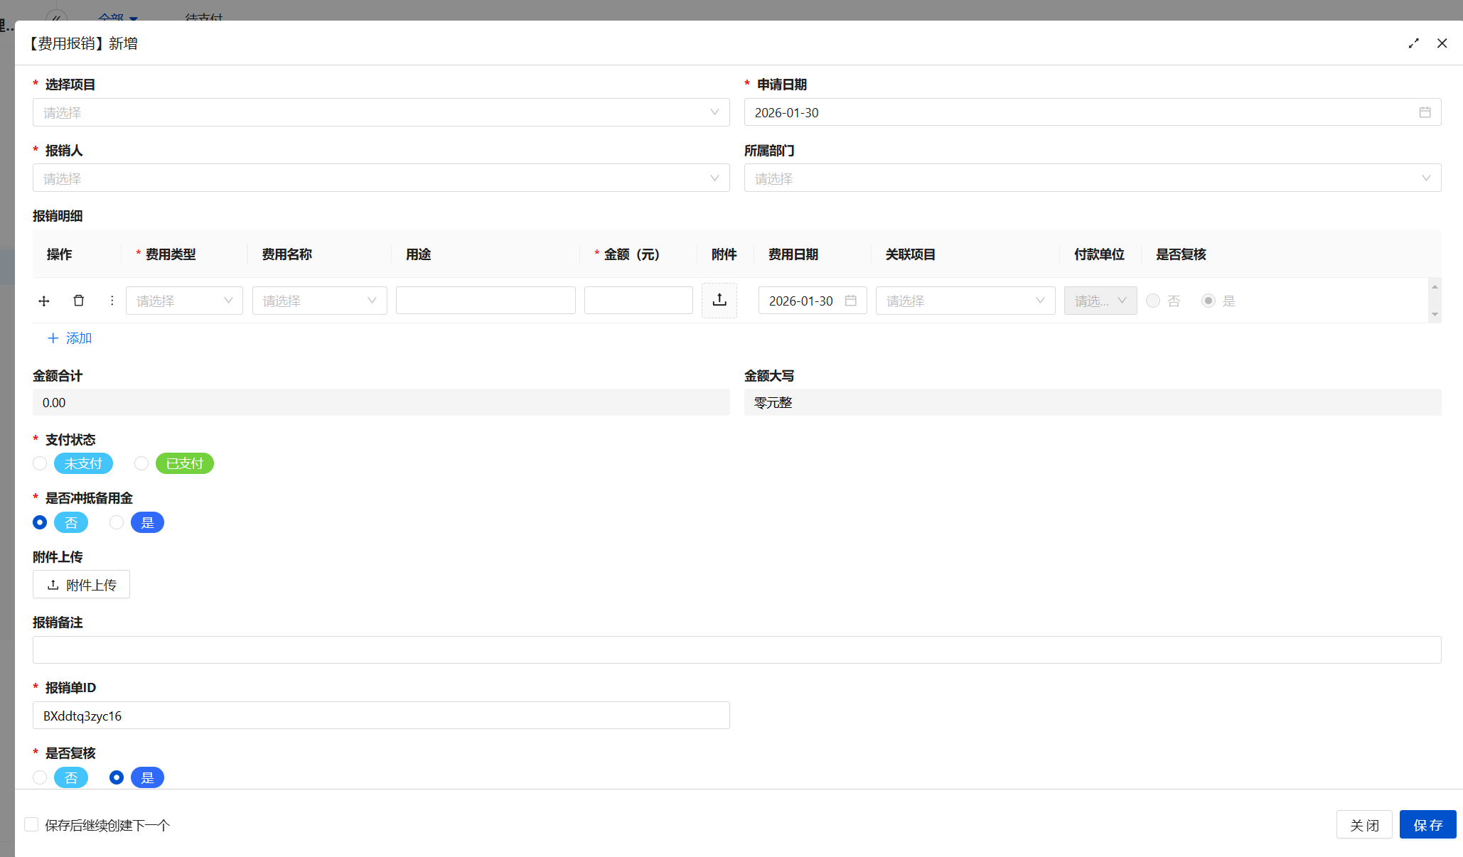Click calendar icon in 费用日期 cell

click(x=850, y=301)
